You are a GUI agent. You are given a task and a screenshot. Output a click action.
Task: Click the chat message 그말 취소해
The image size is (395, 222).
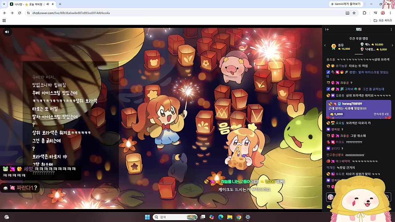tap(358, 136)
